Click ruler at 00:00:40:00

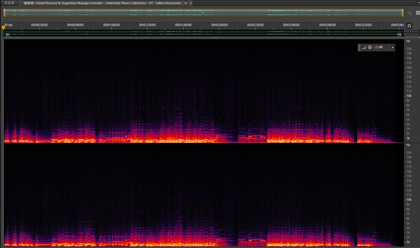pyautogui.click(x=75, y=25)
